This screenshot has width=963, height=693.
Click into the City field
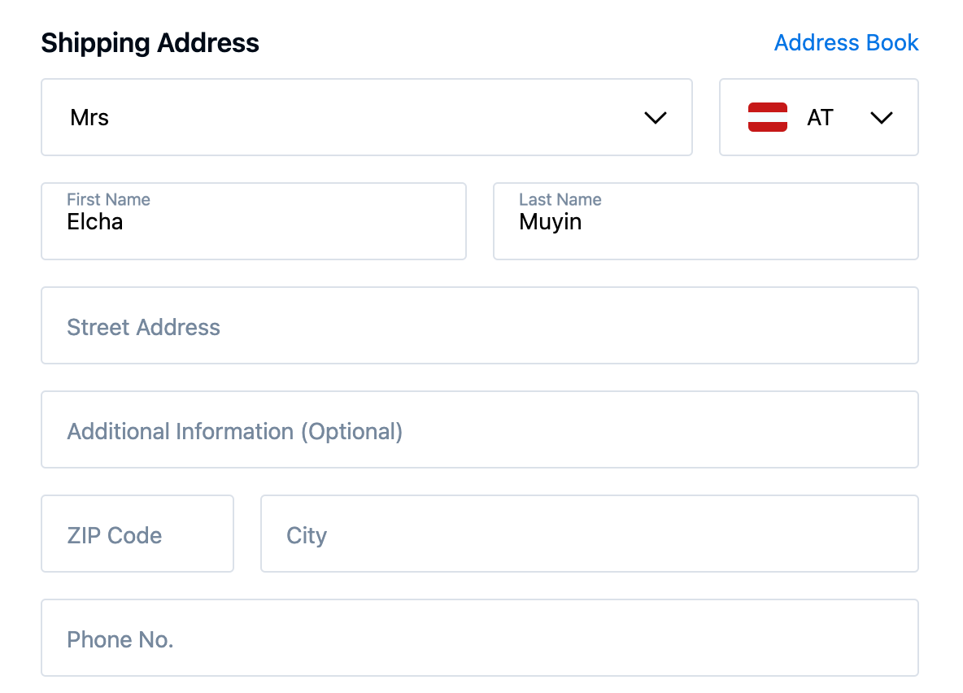coord(589,534)
